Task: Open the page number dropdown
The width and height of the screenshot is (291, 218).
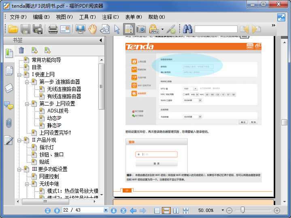Action: tap(106, 210)
